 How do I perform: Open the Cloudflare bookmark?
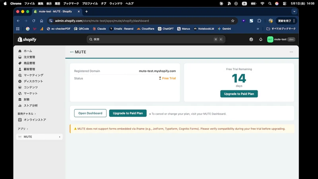coord(145,29)
